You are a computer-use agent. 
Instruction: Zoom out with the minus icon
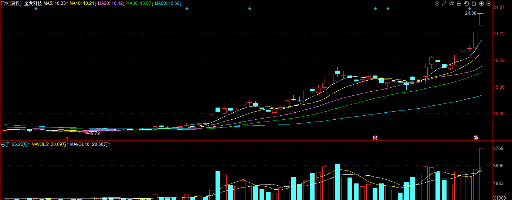489,3
